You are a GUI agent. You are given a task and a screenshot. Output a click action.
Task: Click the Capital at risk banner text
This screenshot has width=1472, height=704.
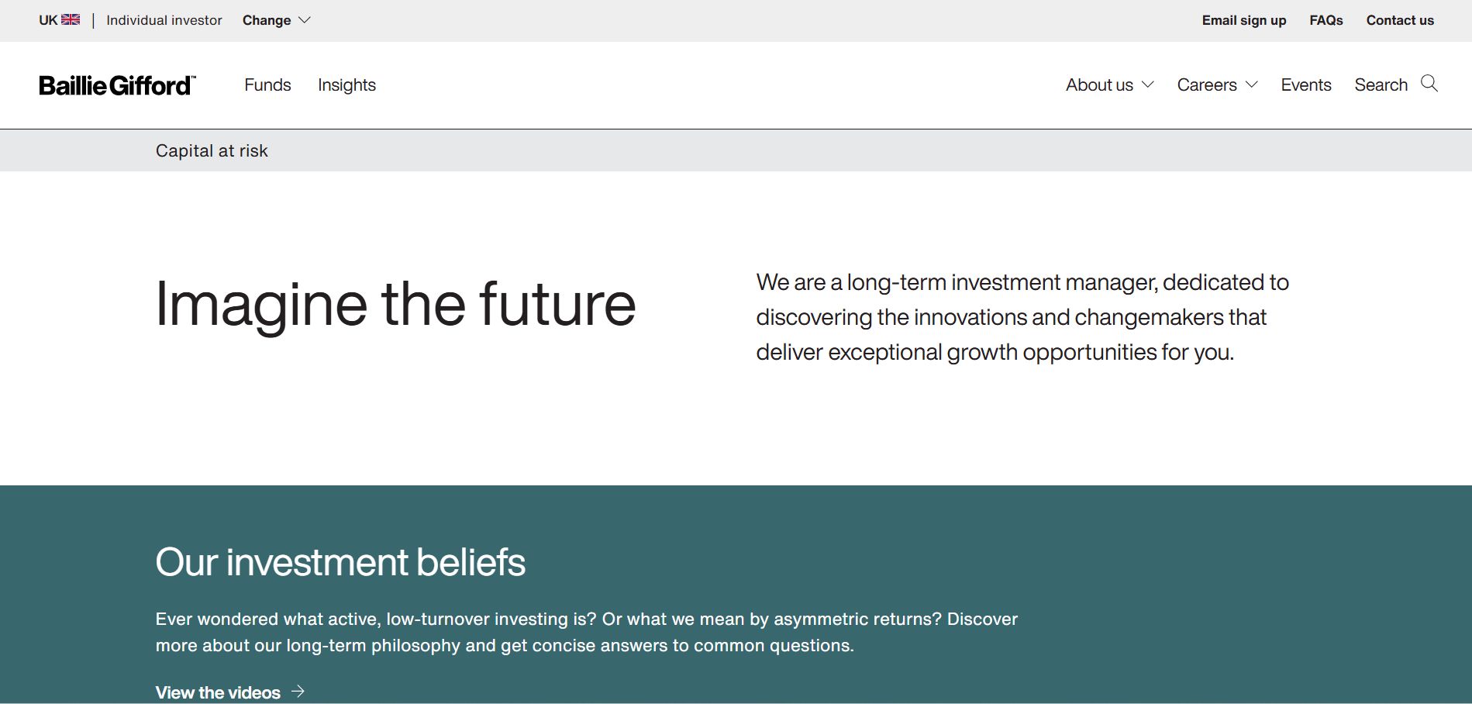coord(212,150)
